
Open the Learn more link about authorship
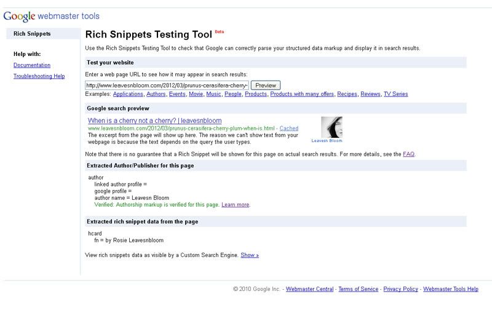coord(236,205)
